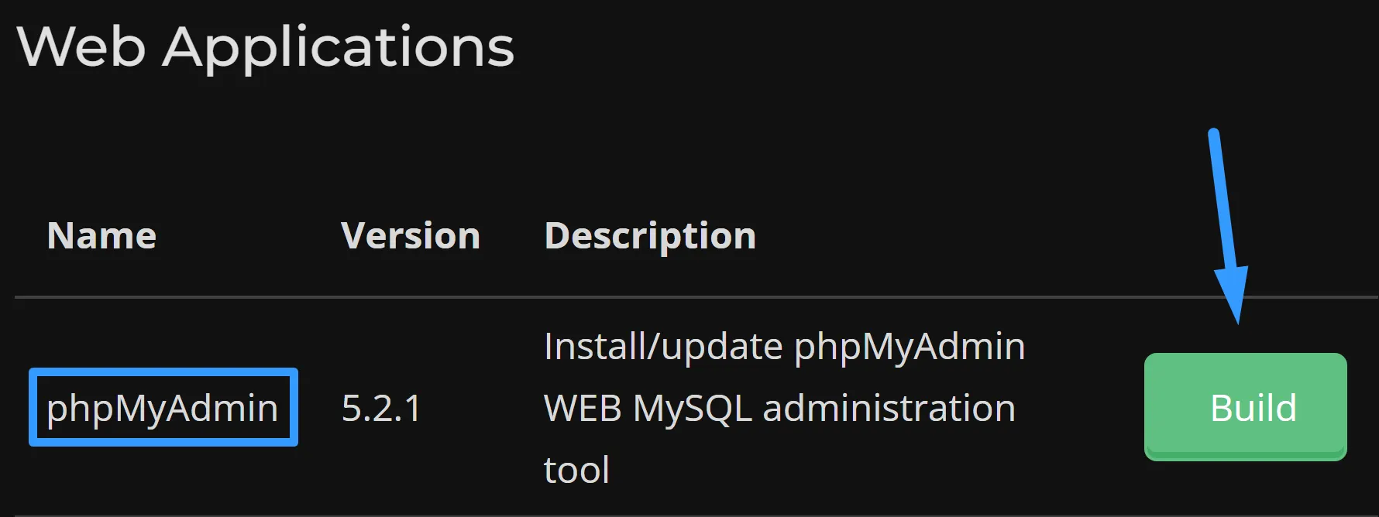The height and width of the screenshot is (517, 1379).
Task: Click the tip of the blue arrow
Action: [x=1237, y=319]
